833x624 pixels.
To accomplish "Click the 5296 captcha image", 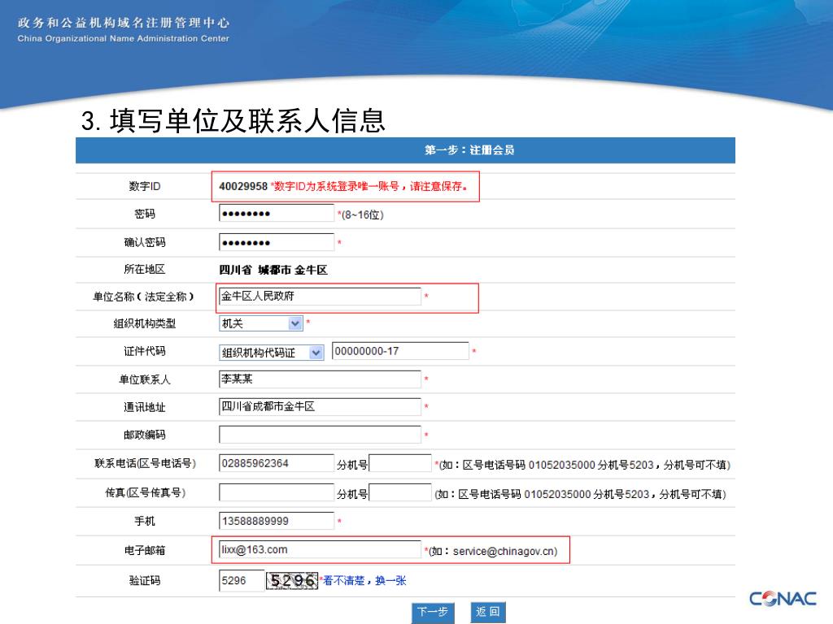I will tap(292, 580).
